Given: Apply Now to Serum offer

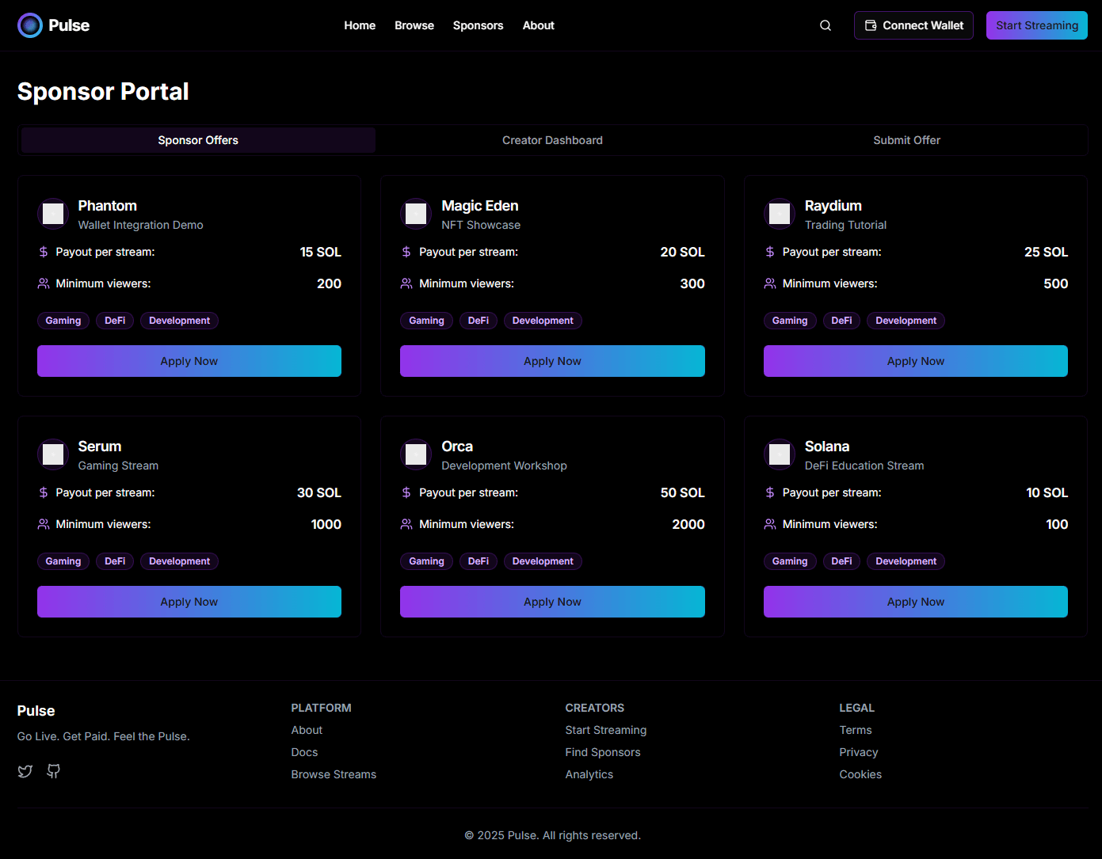Looking at the screenshot, I should [189, 602].
